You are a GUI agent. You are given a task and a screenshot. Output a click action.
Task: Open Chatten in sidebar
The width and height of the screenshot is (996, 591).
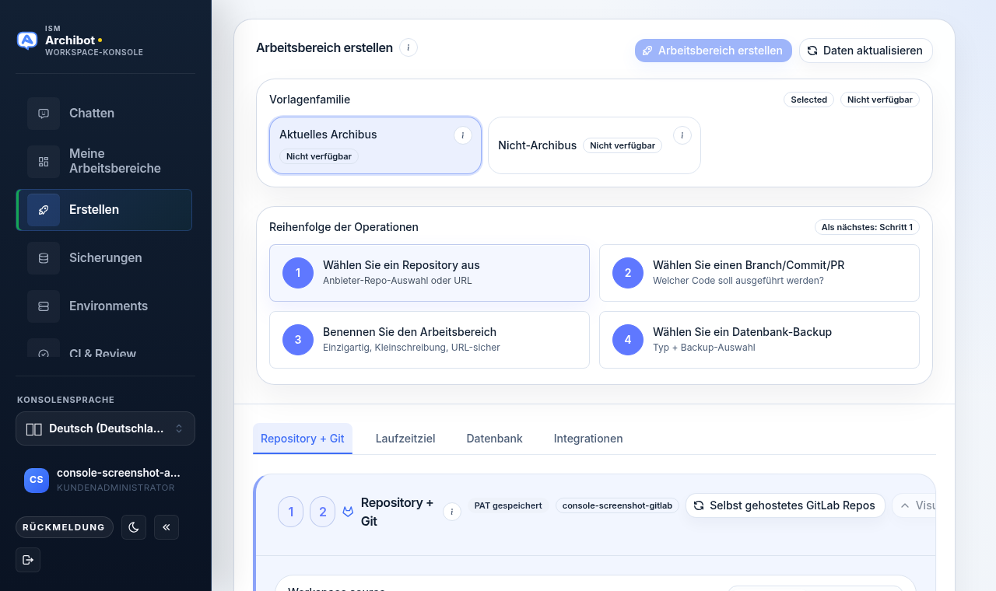coord(104,113)
